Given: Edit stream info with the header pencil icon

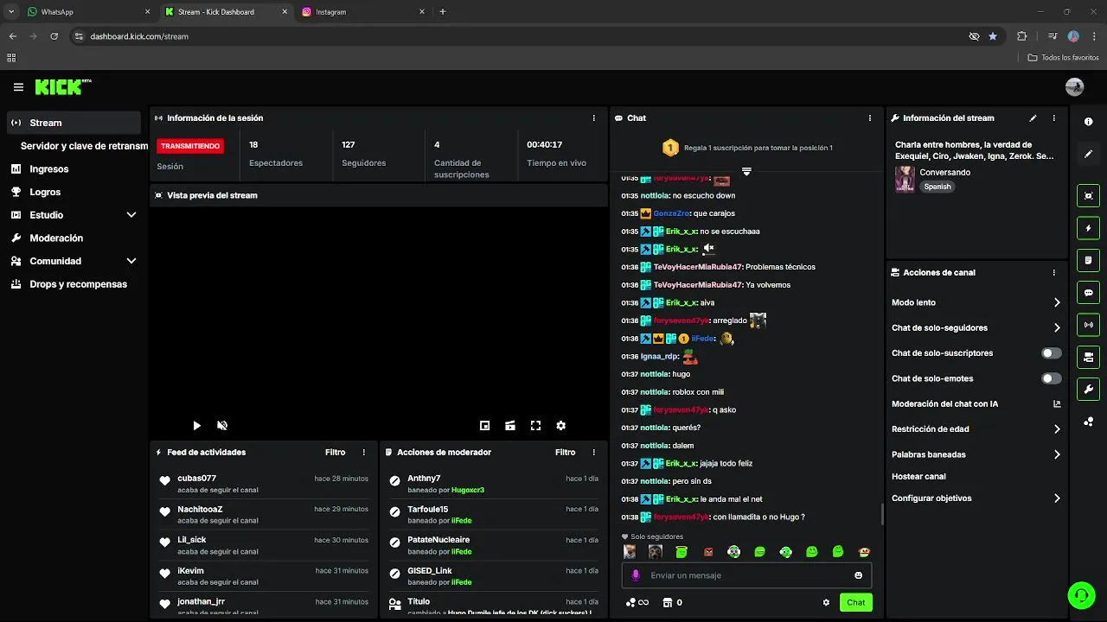Looking at the screenshot, I should (1033, 118).
